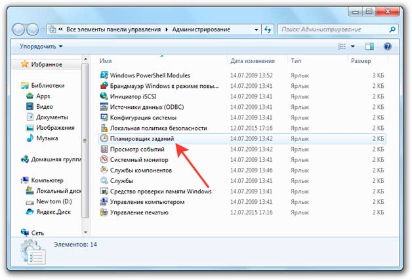The height and width of the screenshot is (280, 412).
Task: Click the Управление печатью icon
Action: click(104, 212)
